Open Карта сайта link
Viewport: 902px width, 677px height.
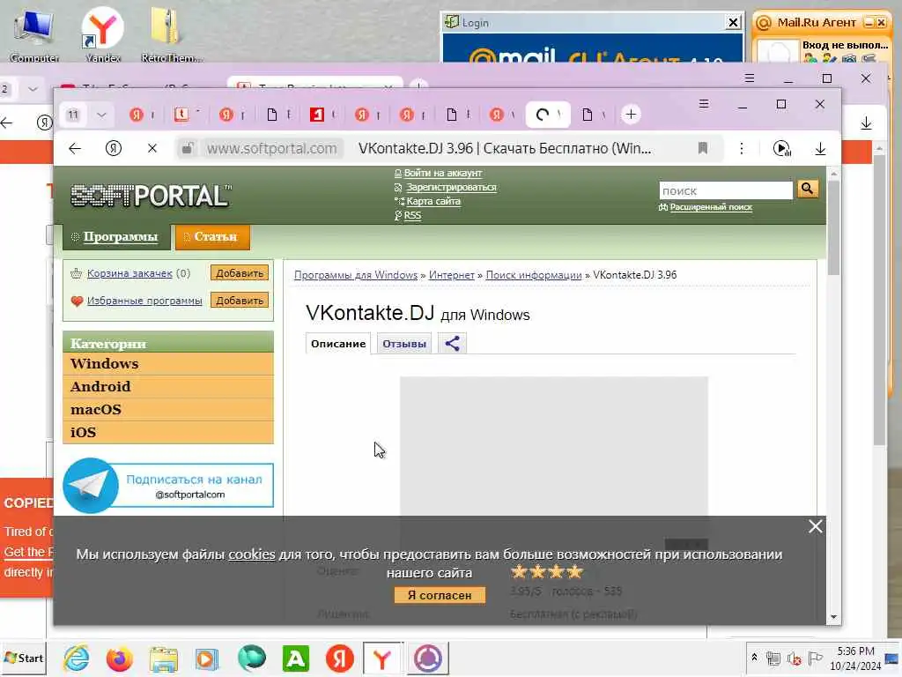[x=433, y=202]
